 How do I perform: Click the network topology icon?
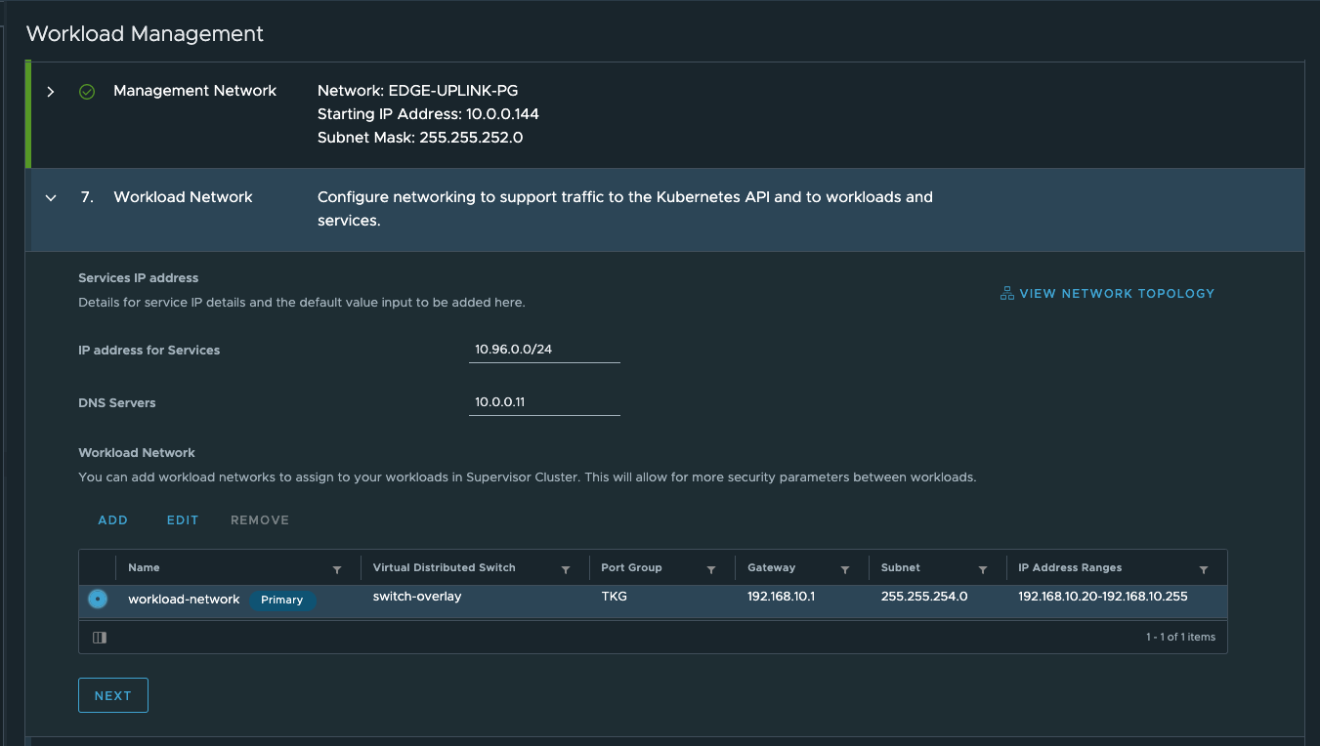tap(1006, 293)
